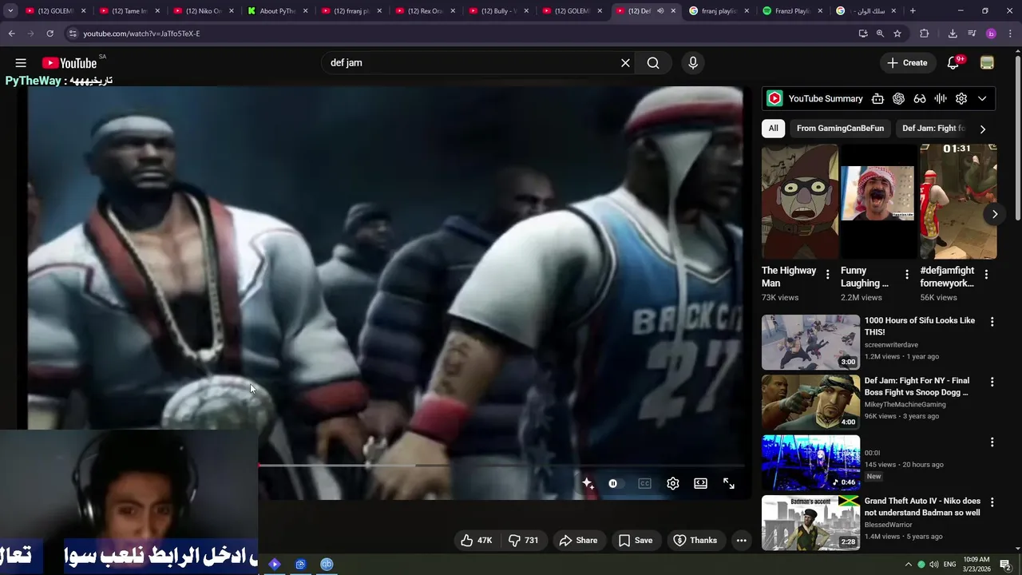Open more actions ellipsis under video

741,541
